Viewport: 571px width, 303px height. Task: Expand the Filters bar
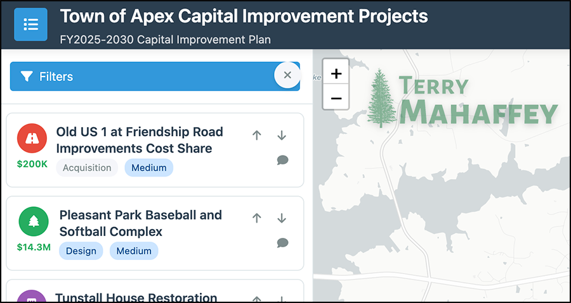click(x=140, y=77)
